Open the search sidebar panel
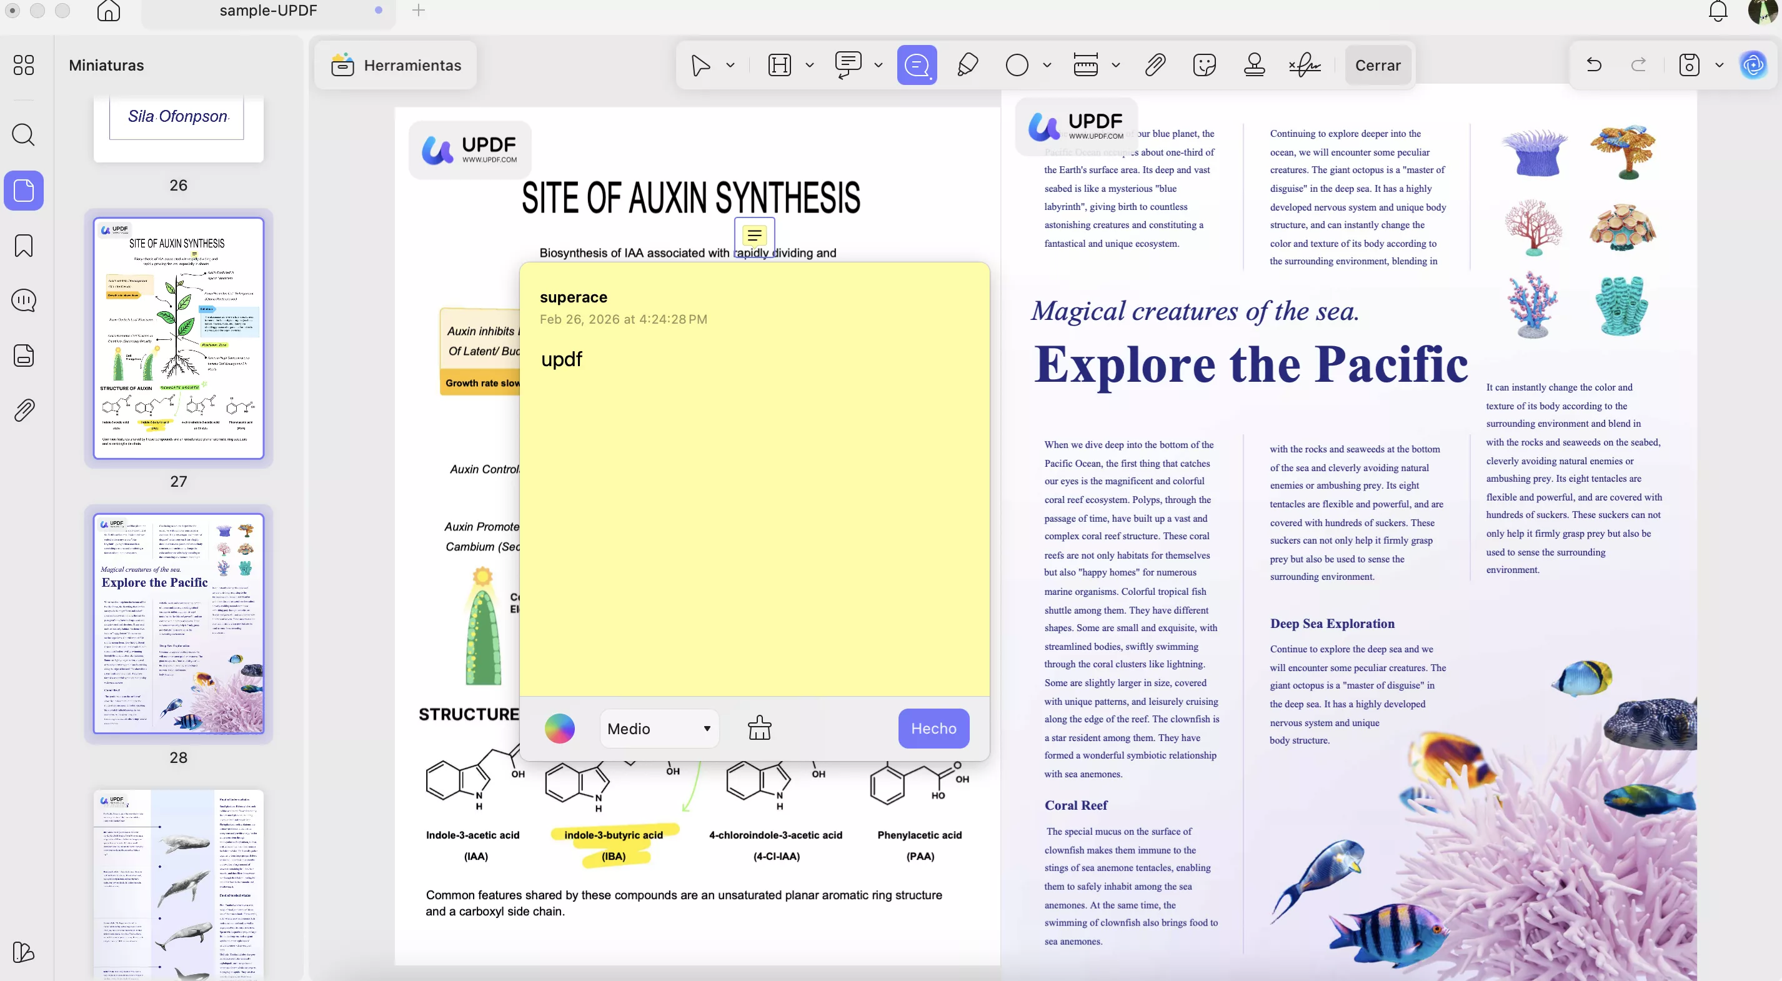1782x981 pixels. 24,134
